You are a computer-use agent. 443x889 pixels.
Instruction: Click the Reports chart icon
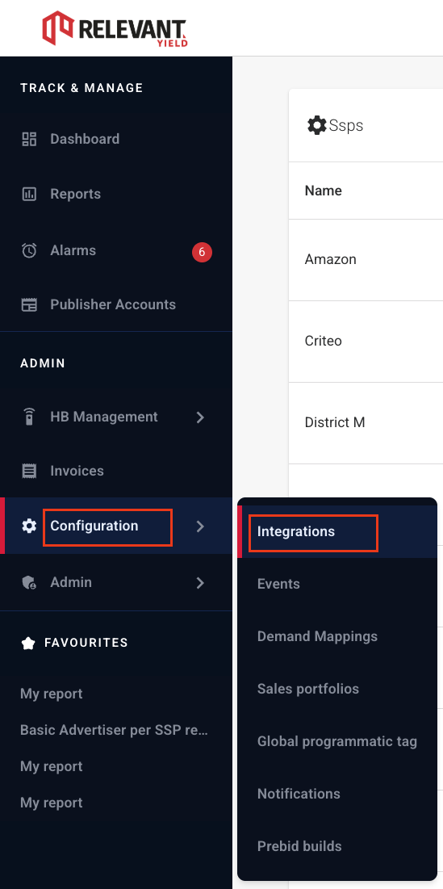pyautogui.click(x=29, y=194)
